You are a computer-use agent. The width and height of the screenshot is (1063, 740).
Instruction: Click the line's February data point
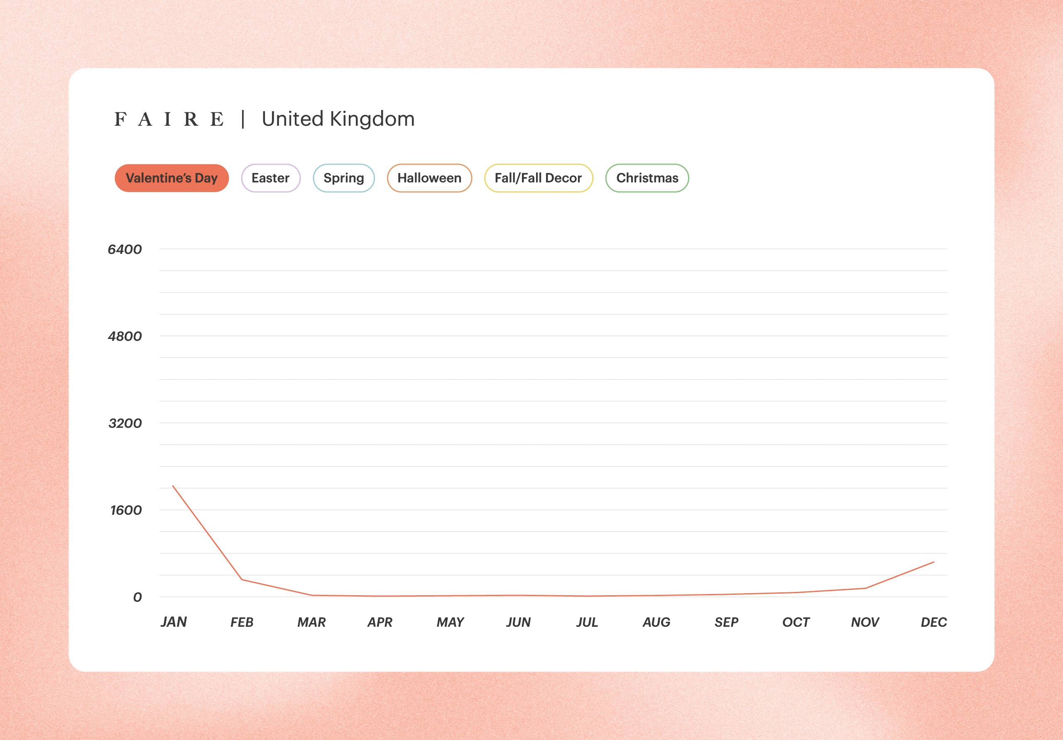click(242, 579)
